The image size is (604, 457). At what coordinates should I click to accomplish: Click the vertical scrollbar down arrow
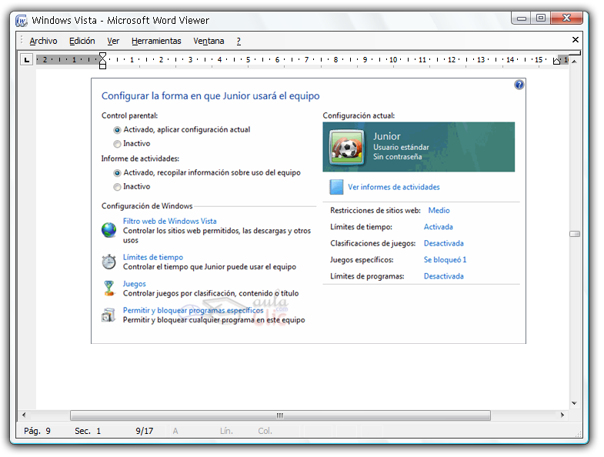pyautogui.click(x=574, y=403)
